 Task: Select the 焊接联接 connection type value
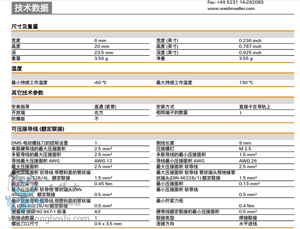click(x=248, y=218)
